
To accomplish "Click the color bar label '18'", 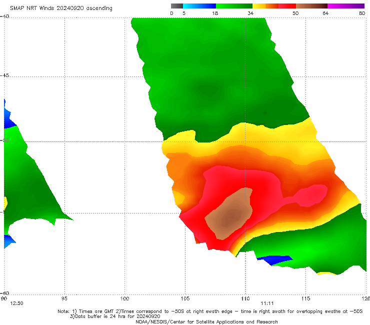I will tap(215, 13).
